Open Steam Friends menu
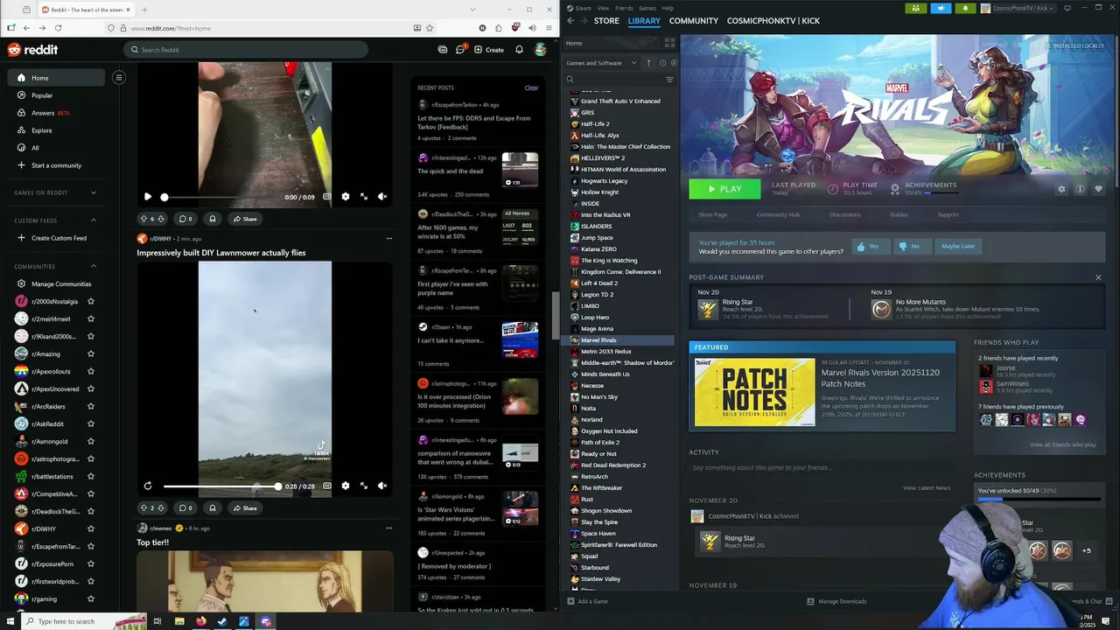1120x630 pixels. 624,8
